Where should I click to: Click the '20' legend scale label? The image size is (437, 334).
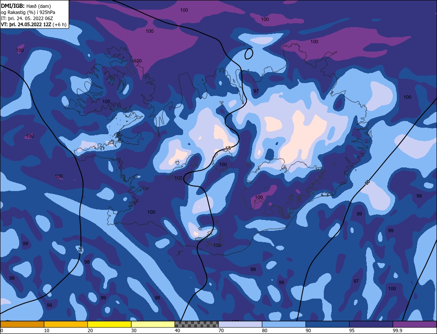(x=90, y=331)
